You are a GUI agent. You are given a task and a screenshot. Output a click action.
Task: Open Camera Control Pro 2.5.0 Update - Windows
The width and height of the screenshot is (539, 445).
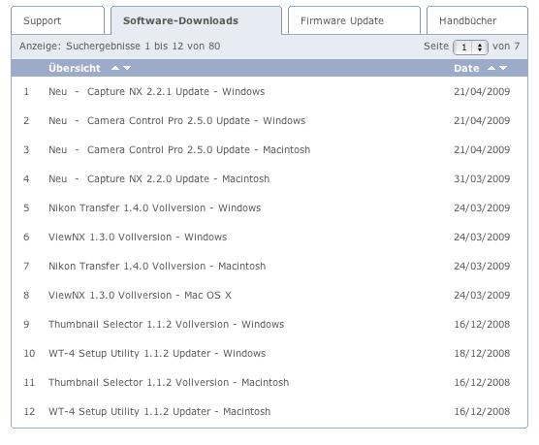pos(196,121)
